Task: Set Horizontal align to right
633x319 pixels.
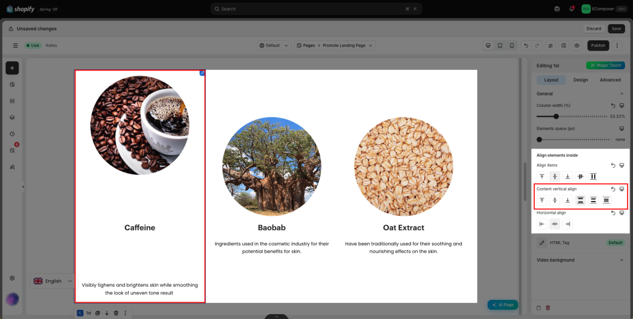Action: tap(567, 224)
